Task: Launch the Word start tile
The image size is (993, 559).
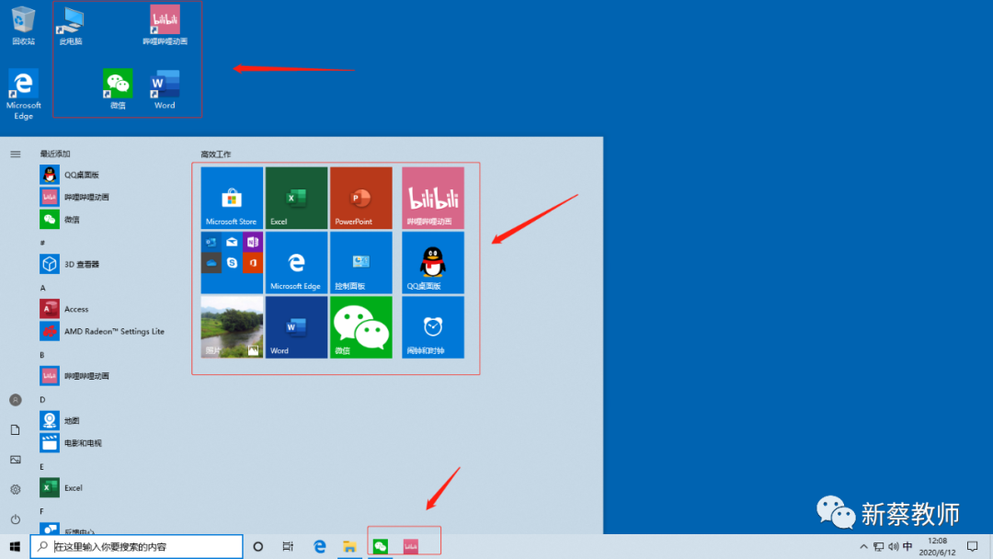Action: 296,327
